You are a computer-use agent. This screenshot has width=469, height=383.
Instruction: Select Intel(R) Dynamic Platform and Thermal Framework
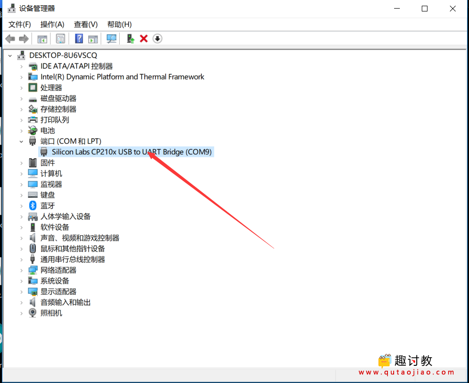coord(122,77)
